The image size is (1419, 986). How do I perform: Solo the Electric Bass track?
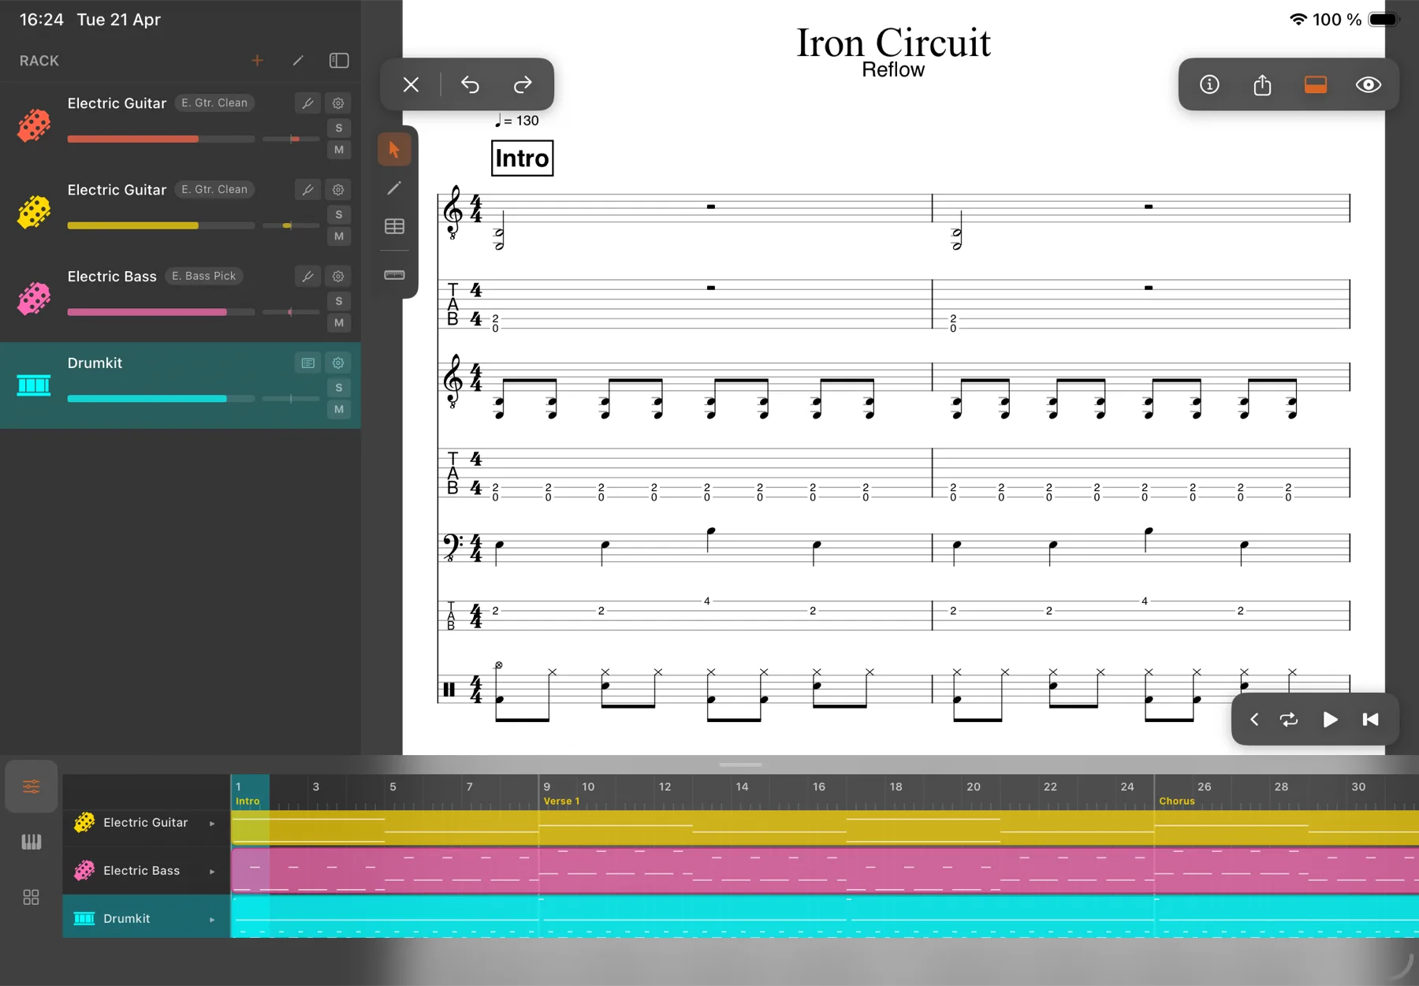[x=339, y=301]
